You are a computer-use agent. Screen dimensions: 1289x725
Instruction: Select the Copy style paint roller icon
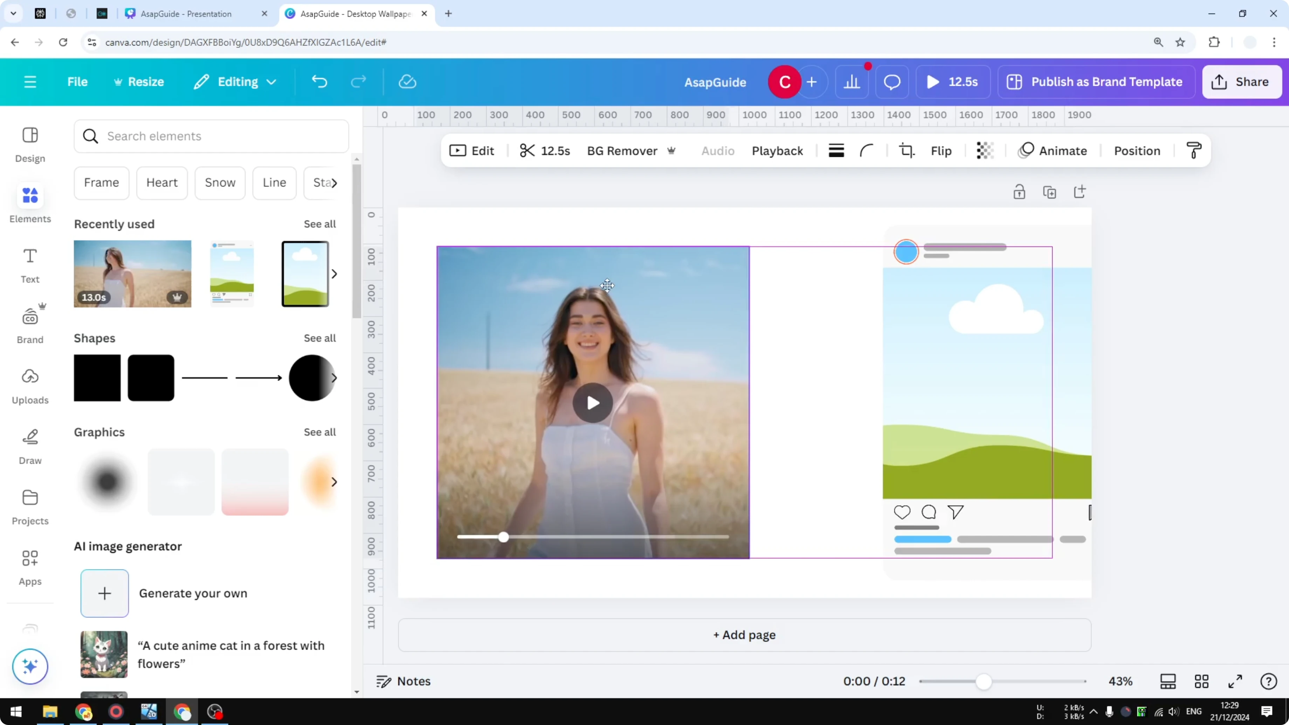coord(1194,150)
